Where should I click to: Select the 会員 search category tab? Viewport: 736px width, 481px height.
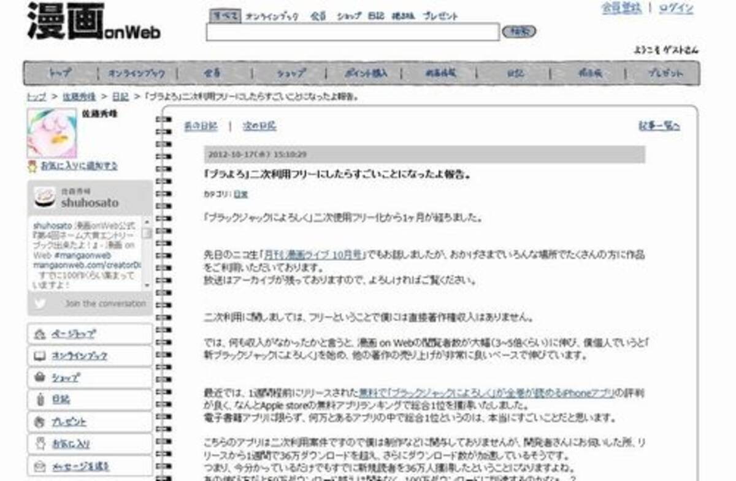pos(318,17)
